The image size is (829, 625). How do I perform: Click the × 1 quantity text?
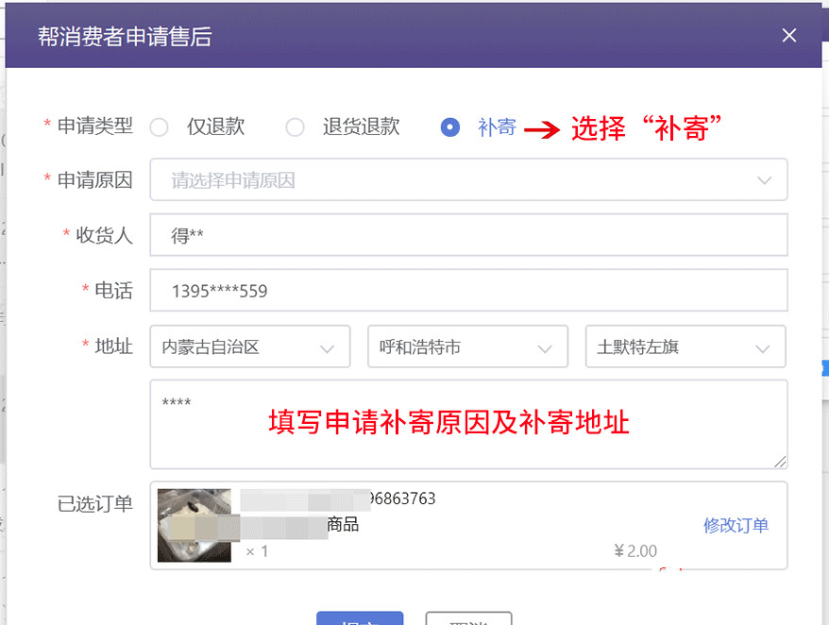tap(257, 550)
